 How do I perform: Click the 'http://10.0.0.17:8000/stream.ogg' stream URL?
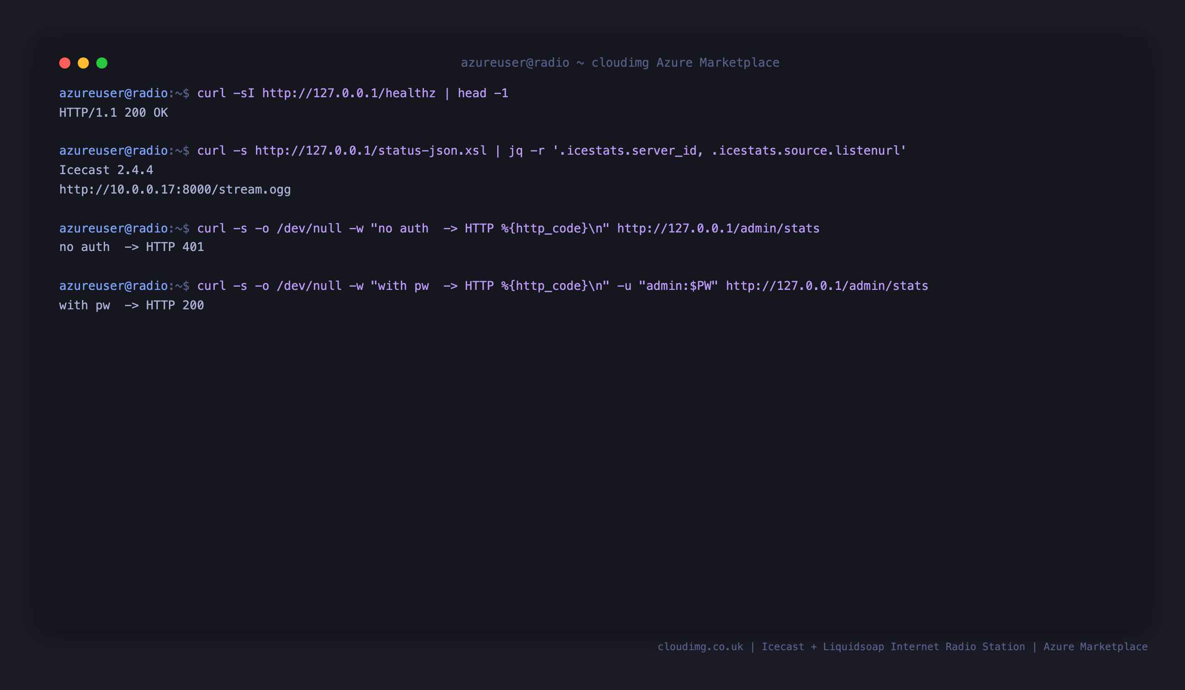tap(175, 189)
